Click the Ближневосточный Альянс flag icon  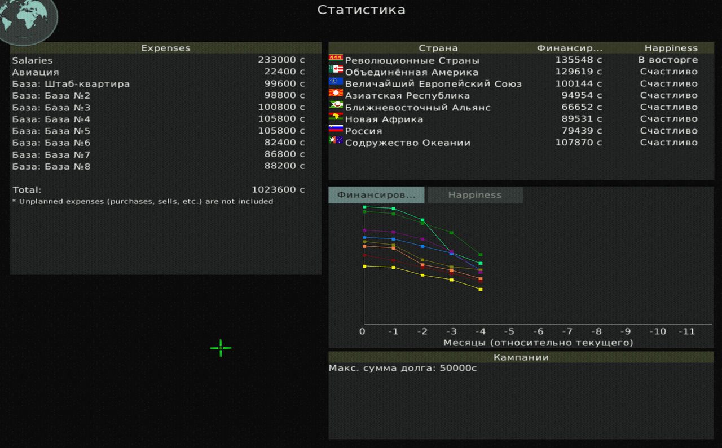point(336,105)
